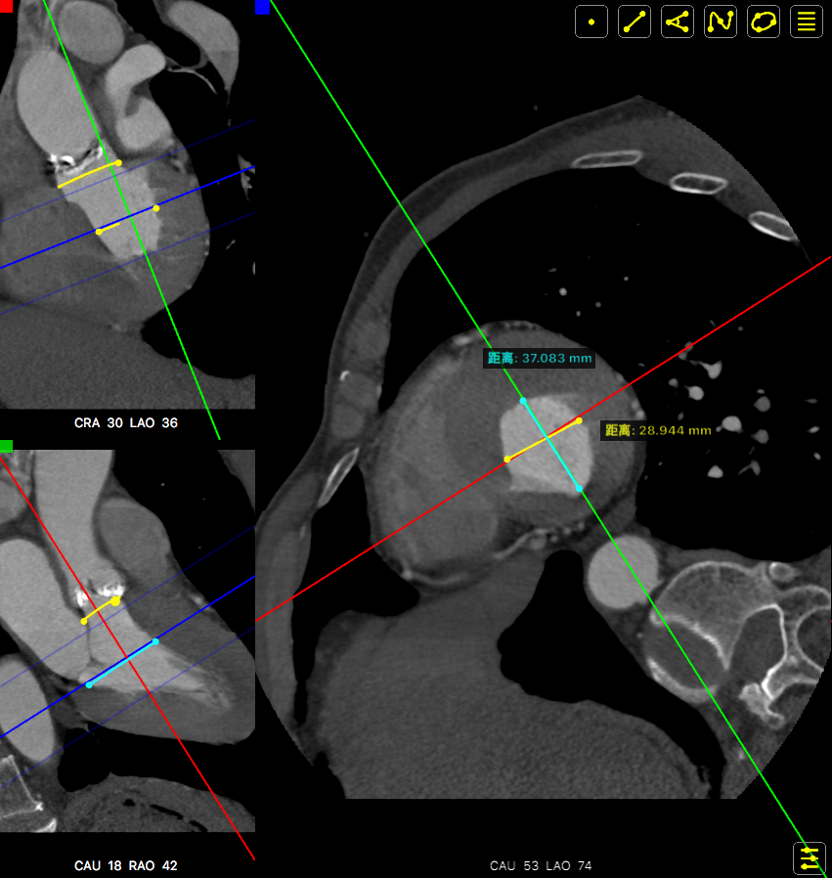Click the yellow line's right endpoint in main view
This screenshot has height=878, width=832.
click(x=579, y=421)
